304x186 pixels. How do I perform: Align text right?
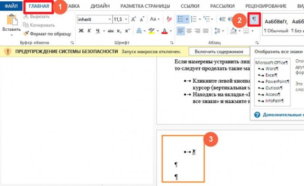(198, 31)
